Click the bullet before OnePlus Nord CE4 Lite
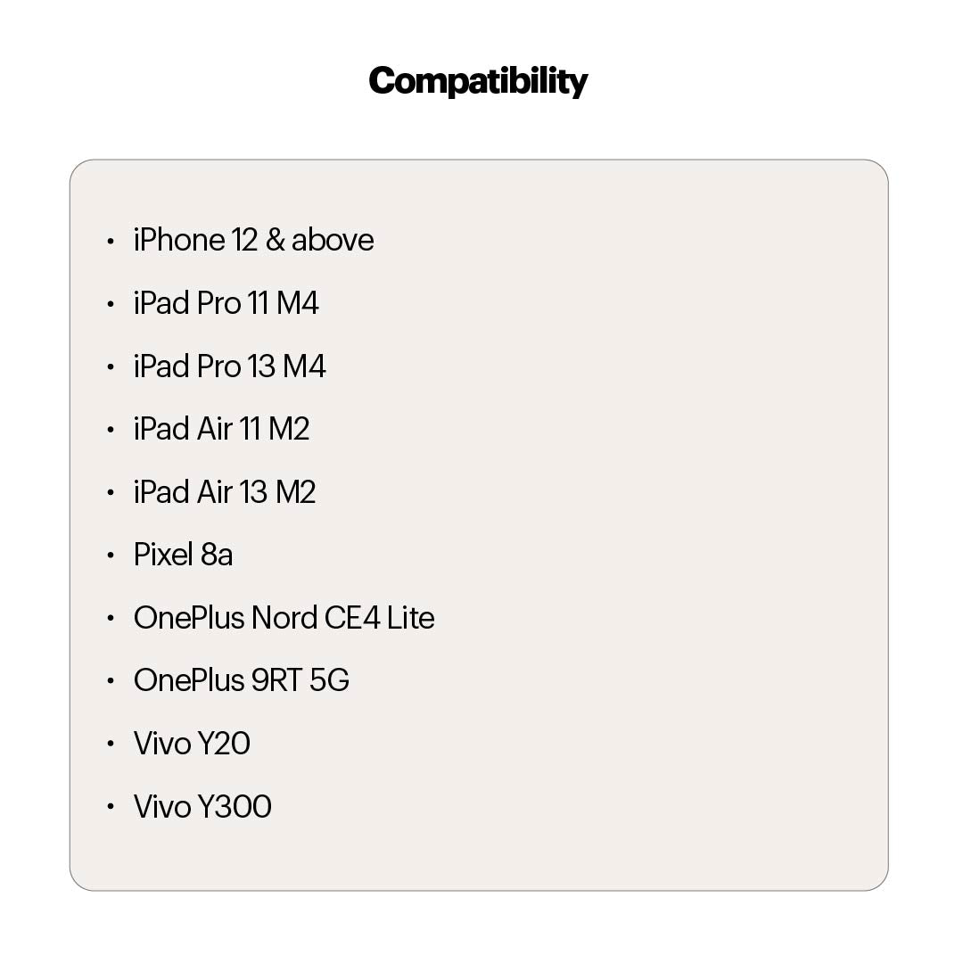This screenshot has height=963, width=963. [111, 619]
